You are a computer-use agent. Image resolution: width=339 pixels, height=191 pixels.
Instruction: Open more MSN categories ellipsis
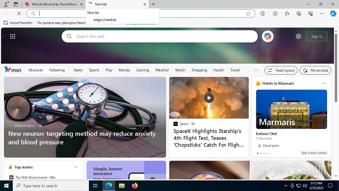[256, 70]
